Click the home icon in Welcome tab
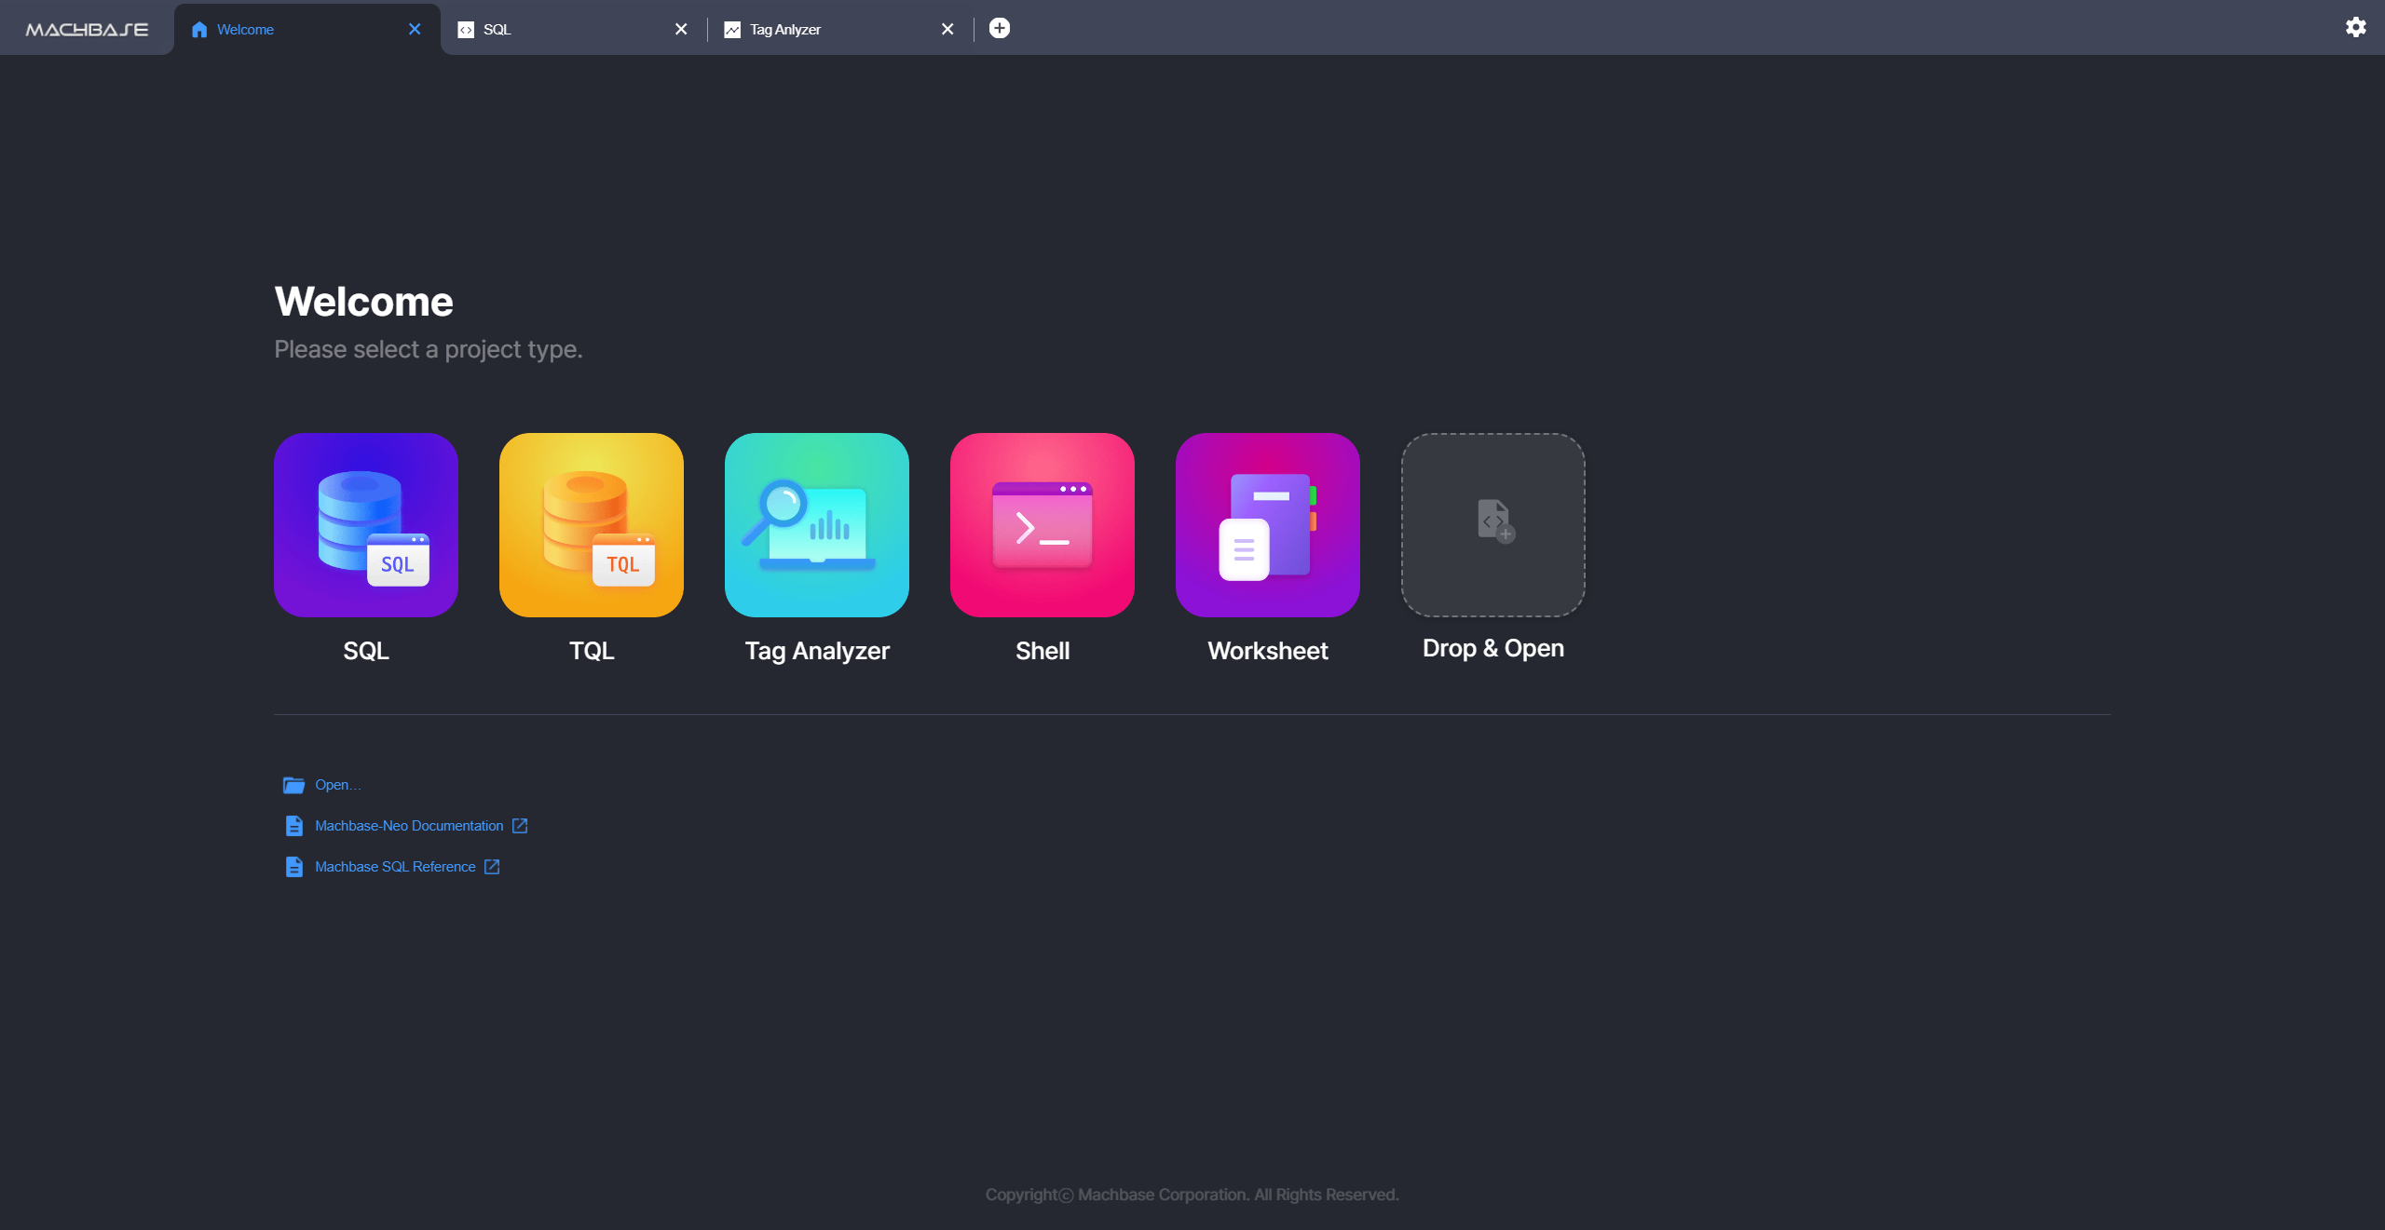Screen dimensions: 2385x1230 point(199,30)
